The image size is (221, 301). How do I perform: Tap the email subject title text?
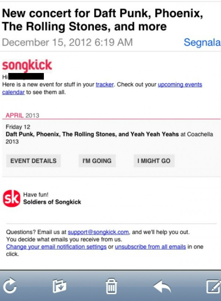point(102,20)
